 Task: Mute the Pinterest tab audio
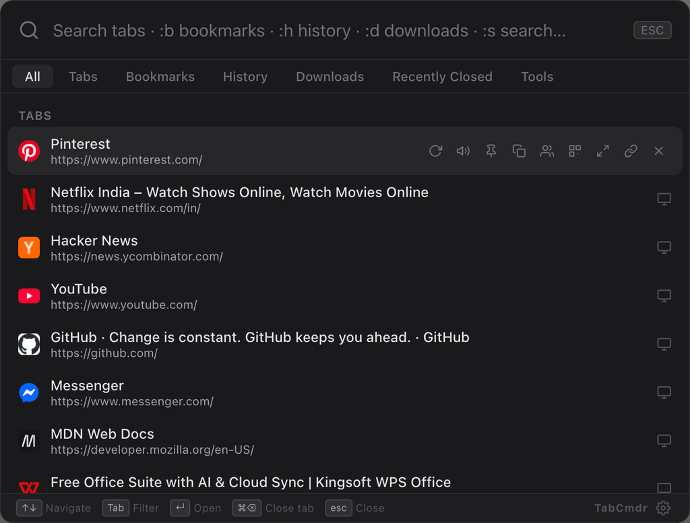coord(463,151)
